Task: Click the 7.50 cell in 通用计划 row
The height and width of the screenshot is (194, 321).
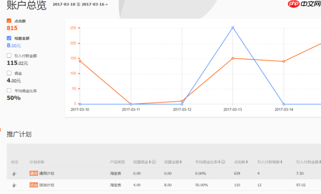Action: tap(300, 173)
